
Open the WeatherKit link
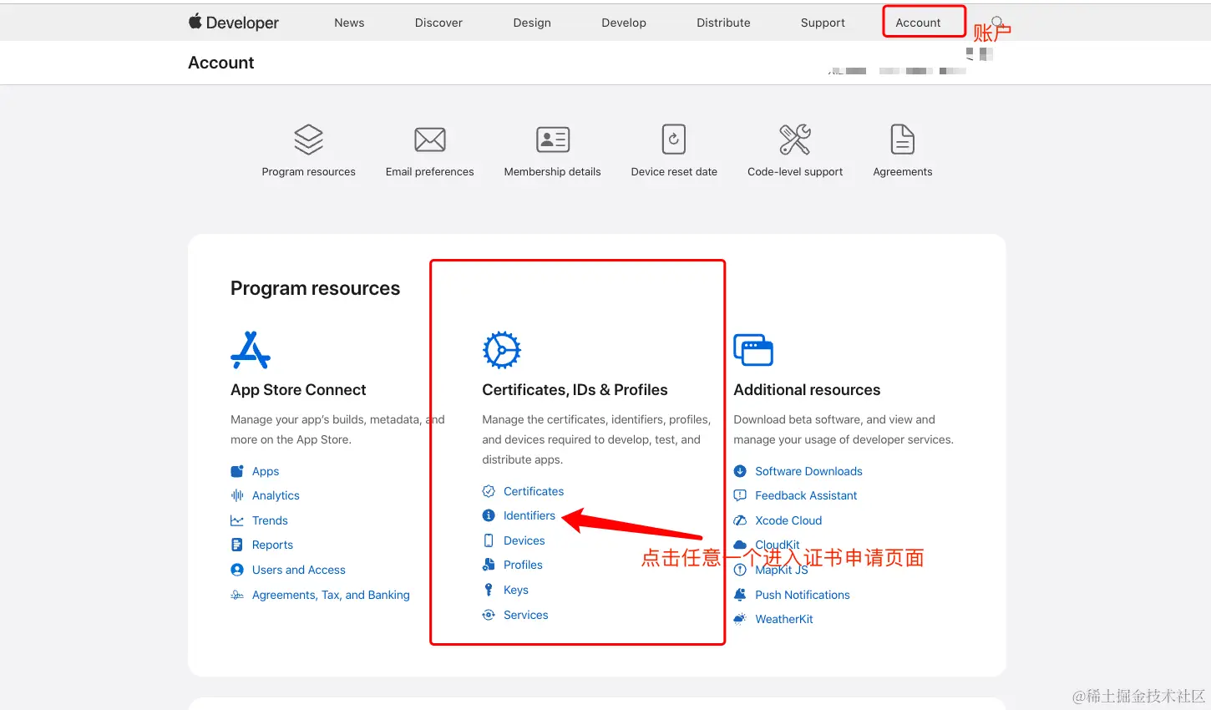click(784, 619)
